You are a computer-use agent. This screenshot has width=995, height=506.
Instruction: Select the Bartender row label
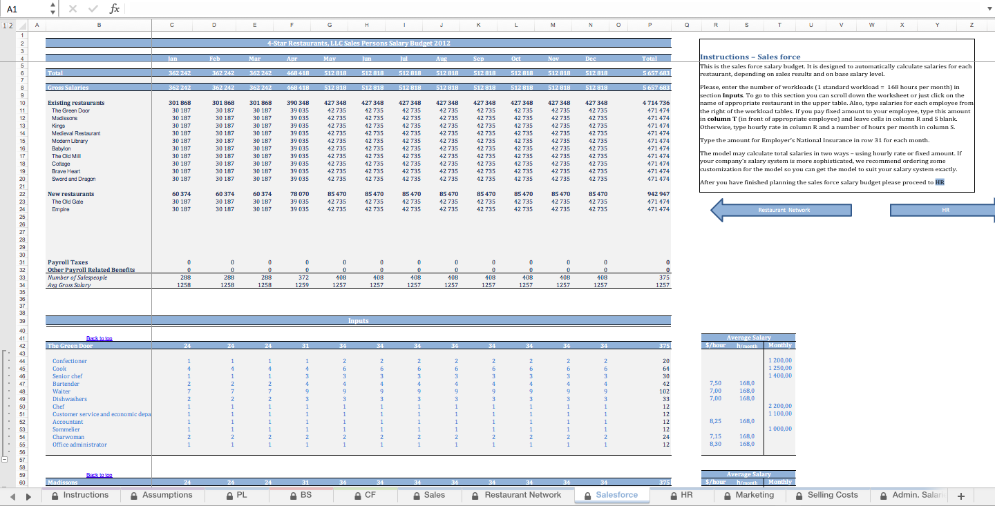pyautogui.click(x=66, y=384)
